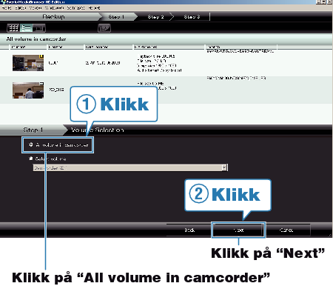
Task: Go to Step 3 in wizard header
Action: (192, 17)
